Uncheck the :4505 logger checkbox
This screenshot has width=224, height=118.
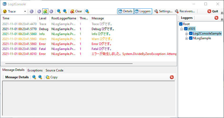pyautogui.click(x=186, y=29)
